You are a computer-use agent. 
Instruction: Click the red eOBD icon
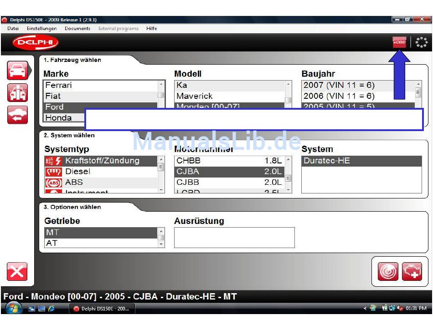(400, 42)
